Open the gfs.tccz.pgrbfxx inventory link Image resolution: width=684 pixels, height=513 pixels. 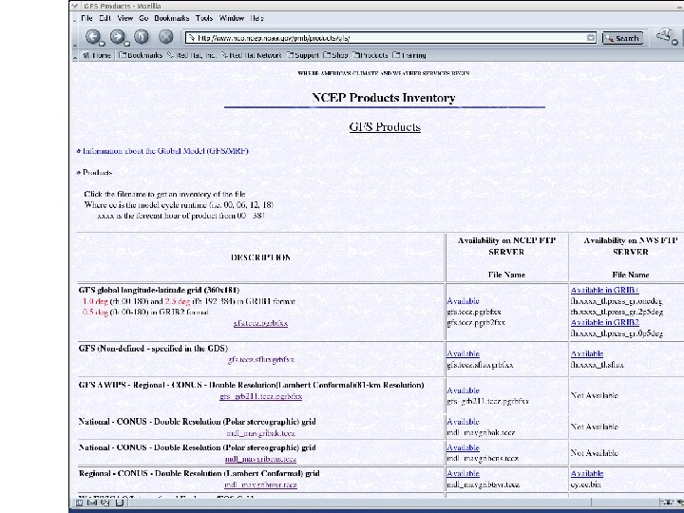(260, 323)
